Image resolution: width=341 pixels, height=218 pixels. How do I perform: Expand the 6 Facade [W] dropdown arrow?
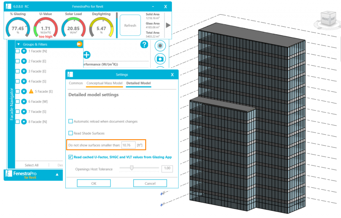[x=24, y=102]
